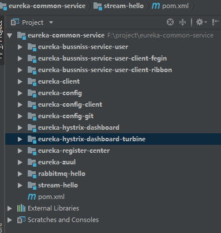Click pom.xml in the breadcrumb bar
Image resolution: width=221 pixels, height=233 pixels.
click(175, 6)
